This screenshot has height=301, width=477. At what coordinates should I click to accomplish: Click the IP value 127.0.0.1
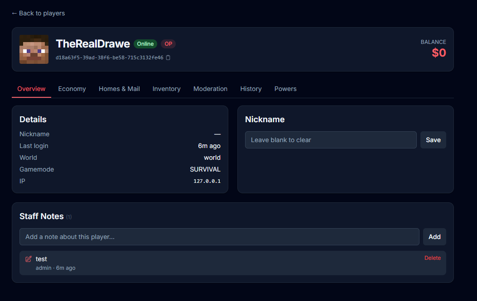[x=207, y=181]
